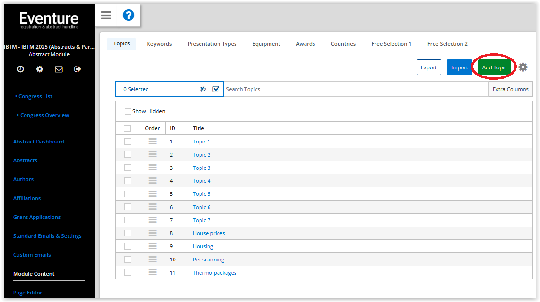540x302 pixels.
Task: Click the 0 Selected indicator
Action: tap(136, 89)
